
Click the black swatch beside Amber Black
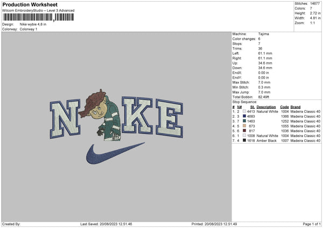244,140
